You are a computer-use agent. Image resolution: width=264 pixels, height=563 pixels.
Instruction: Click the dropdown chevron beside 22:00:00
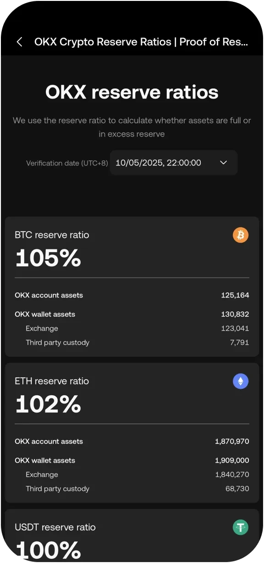224,163
